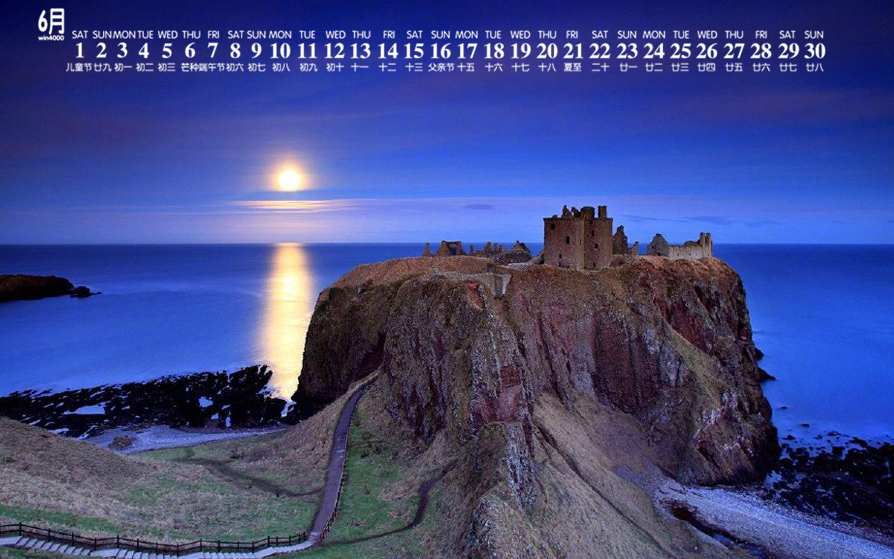This screenshot has width=894, height=559.
Task: Click date 21 summer solstice
Action: pyautogui.click(x=573, y=50)
